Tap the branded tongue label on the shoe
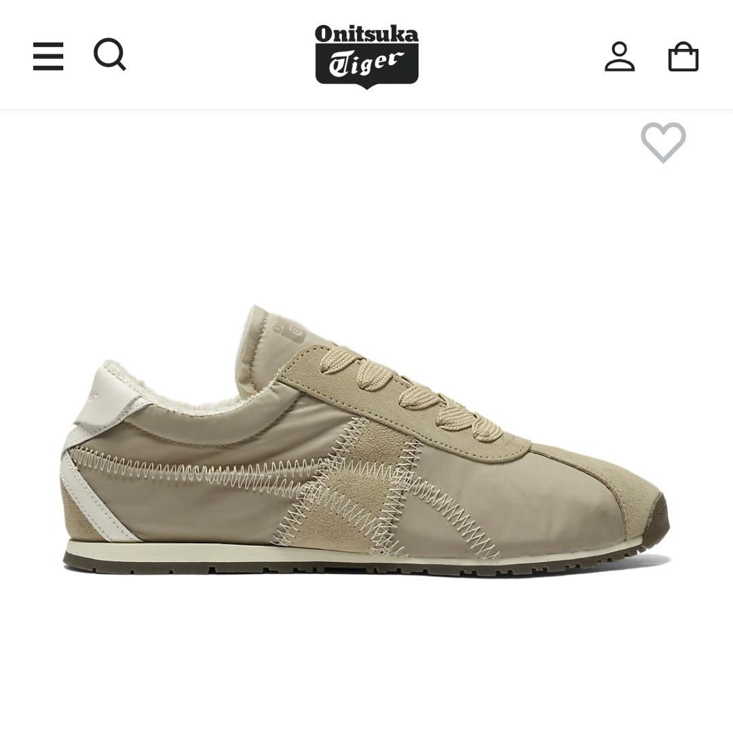Viewport: 733px width, 733px height. 286,329
